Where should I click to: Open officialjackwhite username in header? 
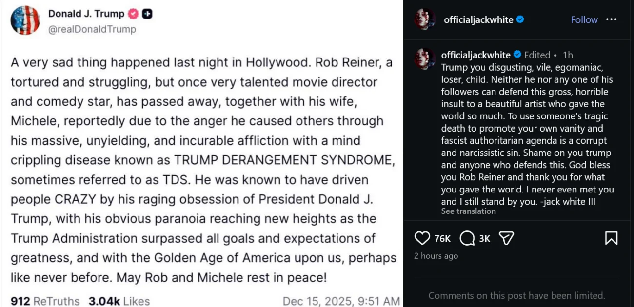click(x=478, y=19)
